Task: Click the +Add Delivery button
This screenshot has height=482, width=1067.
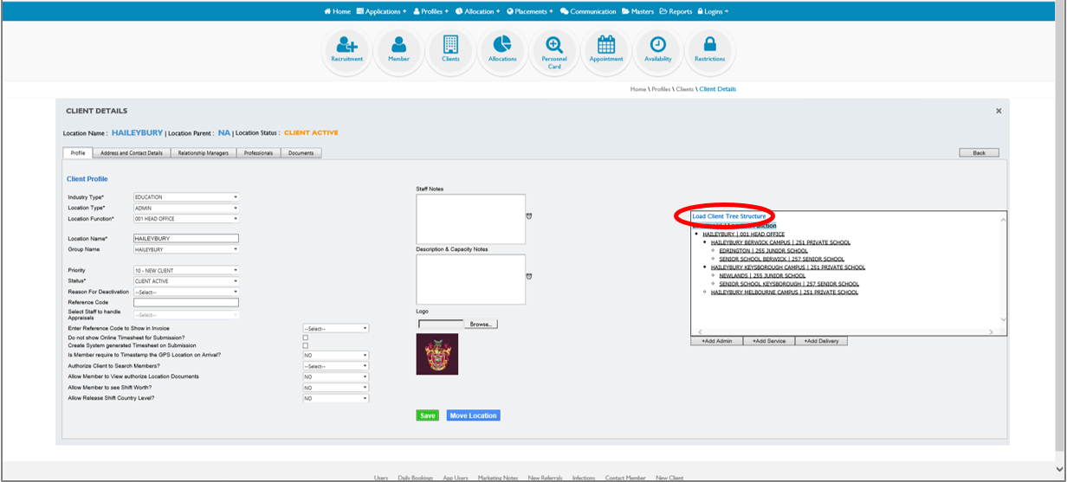Action: coord(821,341)
